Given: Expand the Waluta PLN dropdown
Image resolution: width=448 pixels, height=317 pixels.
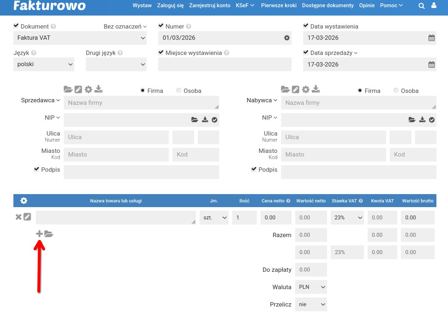Looking at the screenshot, I should click(x=311, y=287).
